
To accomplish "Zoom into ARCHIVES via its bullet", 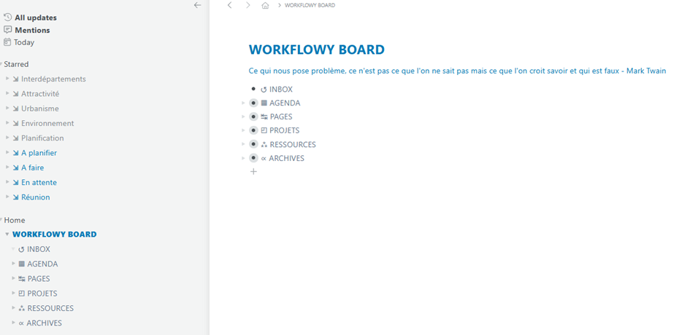I will (x=253, y=158).
